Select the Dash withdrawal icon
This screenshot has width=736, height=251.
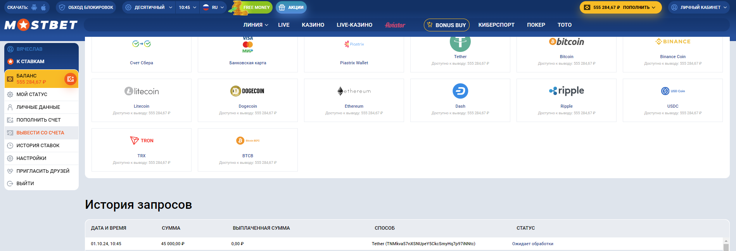460,91
